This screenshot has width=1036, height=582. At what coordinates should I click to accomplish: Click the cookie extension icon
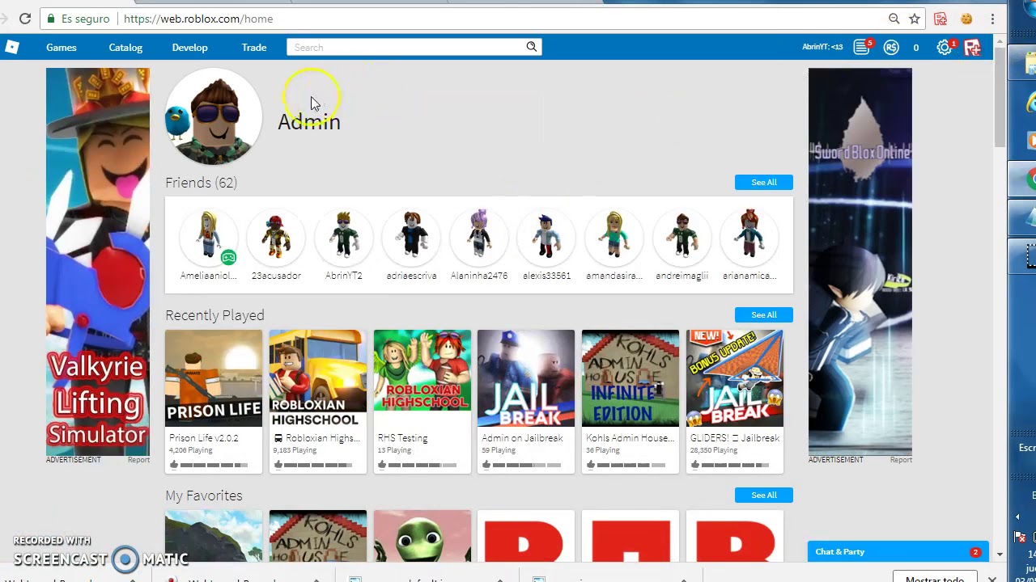[966, 19]
